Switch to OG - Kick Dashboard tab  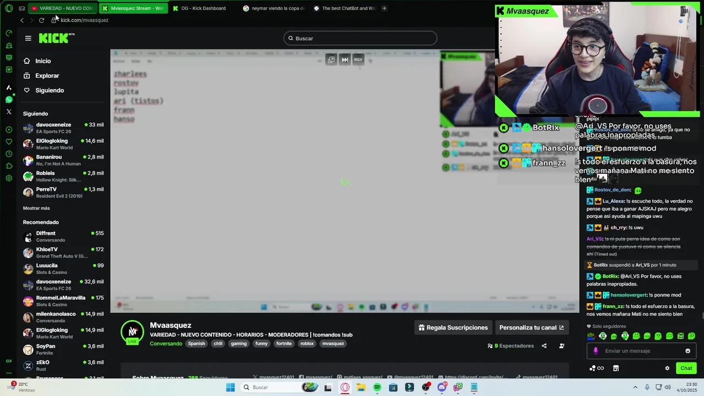tap(204, 8)
